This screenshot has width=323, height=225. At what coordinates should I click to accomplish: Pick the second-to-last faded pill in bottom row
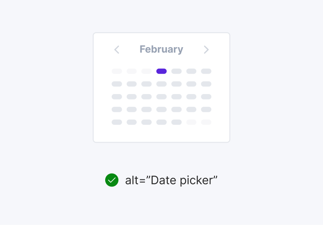point(191,122)
